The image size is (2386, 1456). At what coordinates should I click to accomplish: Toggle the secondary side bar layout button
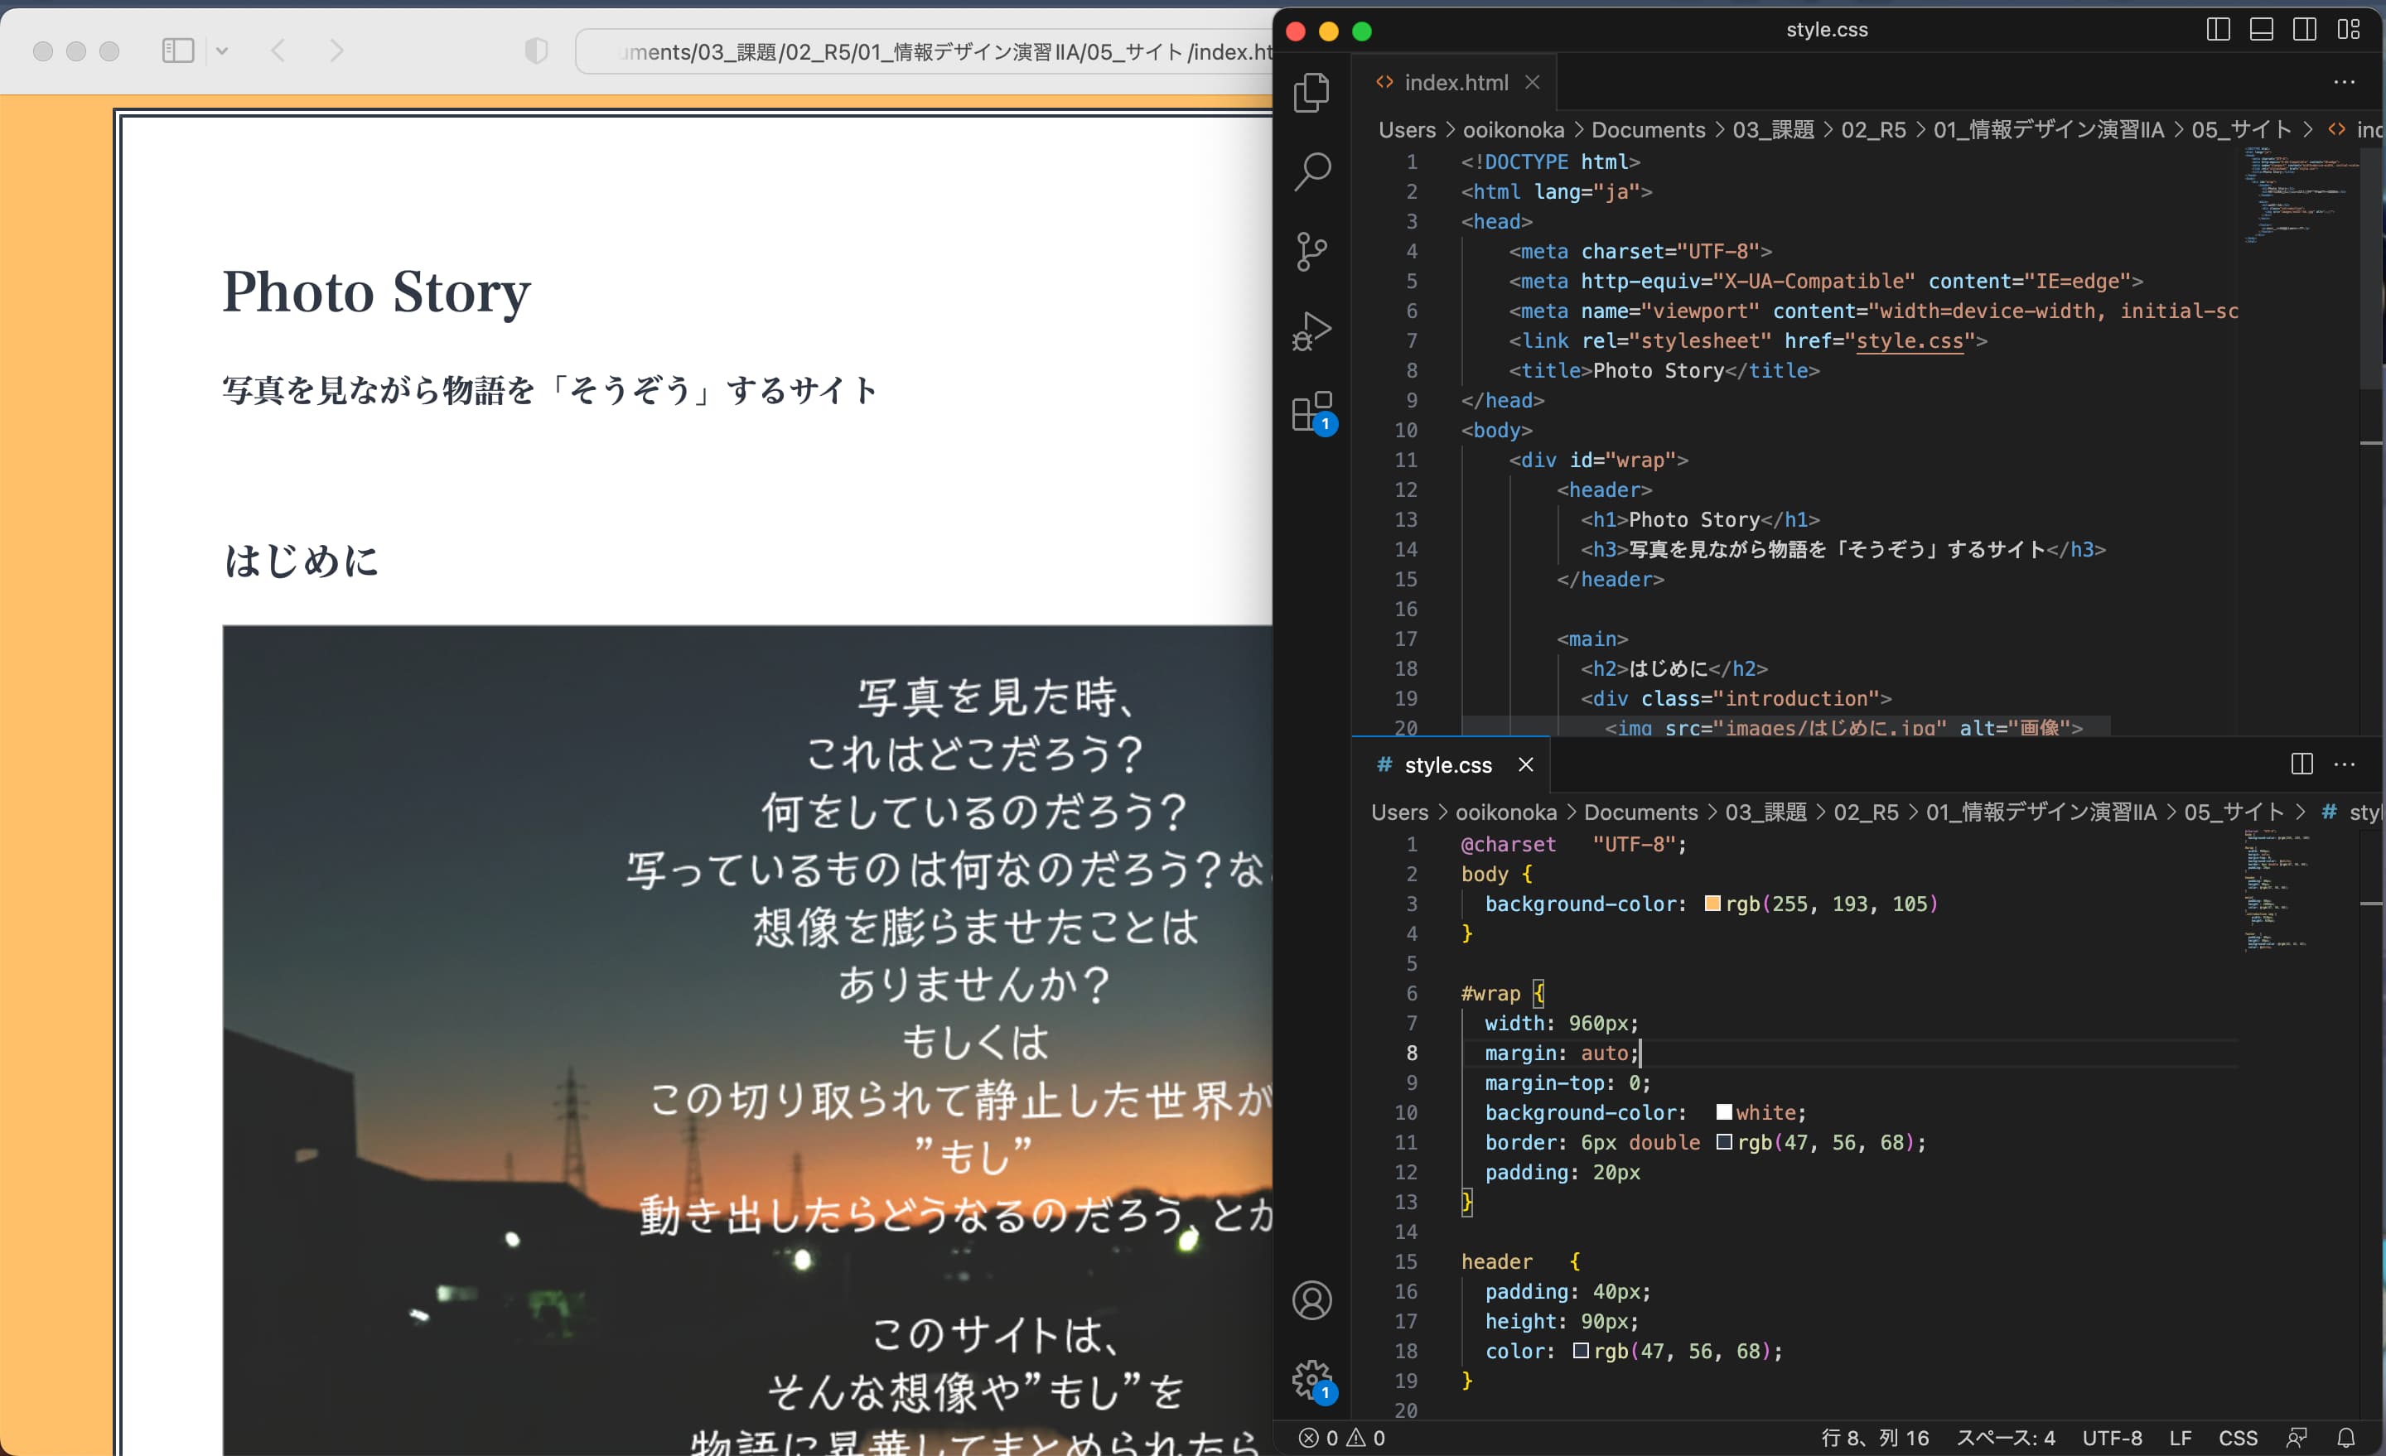pos(2305,30)
